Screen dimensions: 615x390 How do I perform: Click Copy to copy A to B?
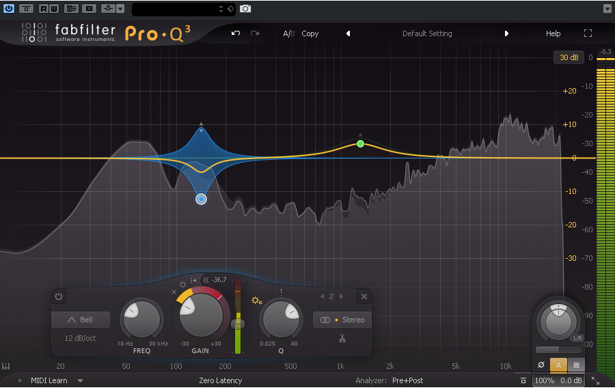(310, 33)
